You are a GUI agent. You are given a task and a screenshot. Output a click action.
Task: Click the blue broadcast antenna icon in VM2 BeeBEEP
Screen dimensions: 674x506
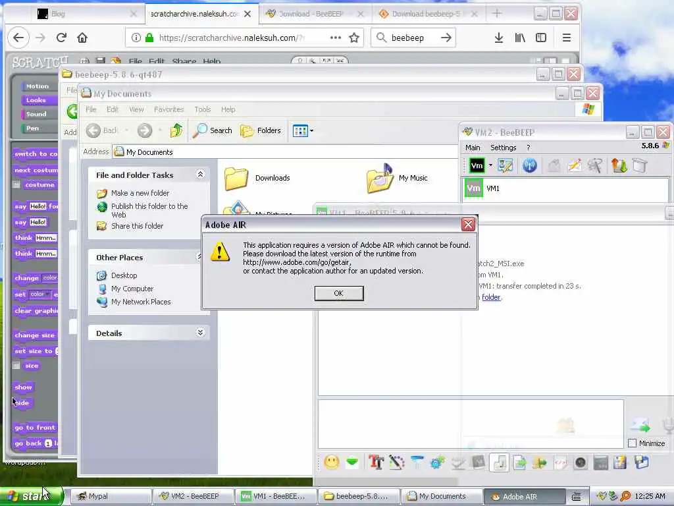(x=530, y=165)
